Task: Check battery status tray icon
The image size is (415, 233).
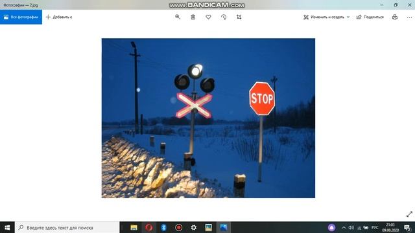Action: (366, 227)
